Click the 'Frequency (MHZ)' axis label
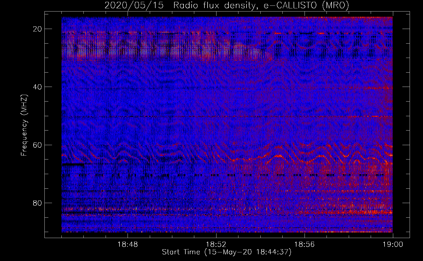Screen dimensions: 423x261 tap(24, 125)
